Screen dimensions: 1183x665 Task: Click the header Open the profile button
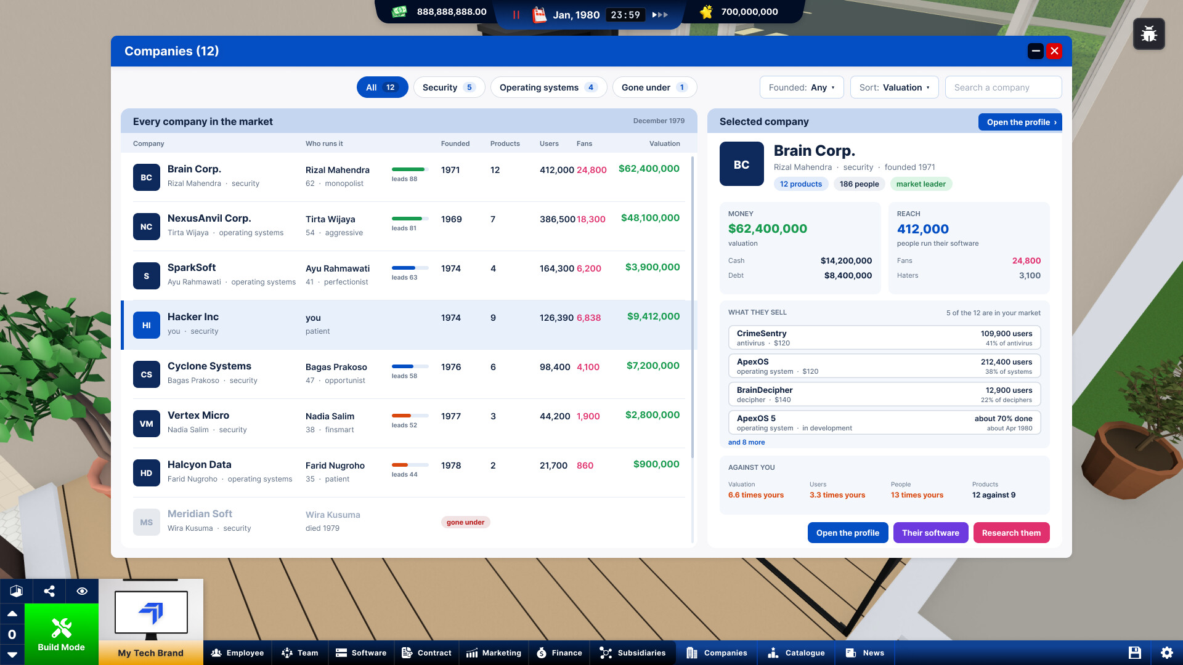[x=1020, y=122]
